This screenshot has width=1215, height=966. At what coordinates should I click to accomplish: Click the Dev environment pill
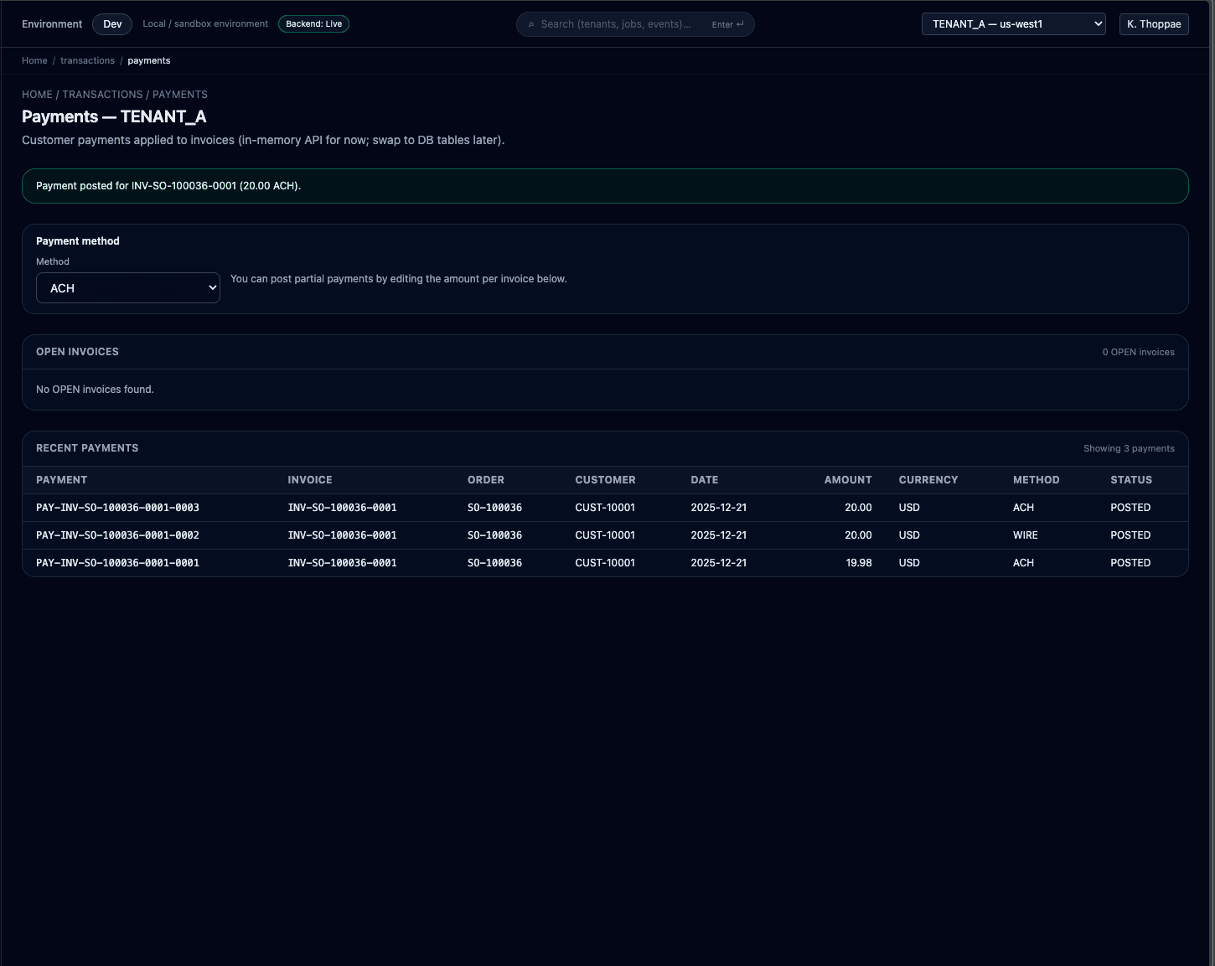pyautogui.click(x=112, y=24)
